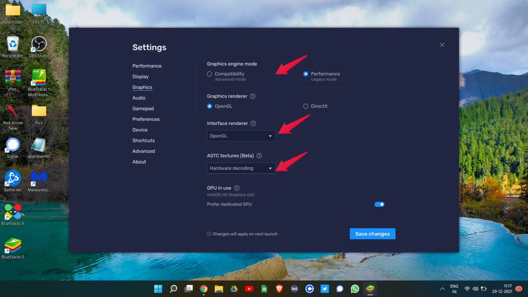Image resolution: width=528 pixels, height=297 pixels.
Task: Switch Graphics renderer to DirectX
Action: [x=306, y=106]
